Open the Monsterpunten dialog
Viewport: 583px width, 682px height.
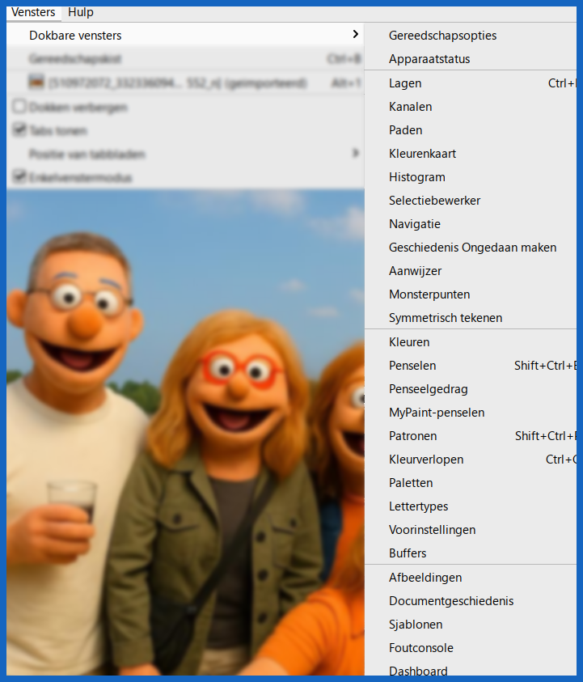click(x=471, y=294)
